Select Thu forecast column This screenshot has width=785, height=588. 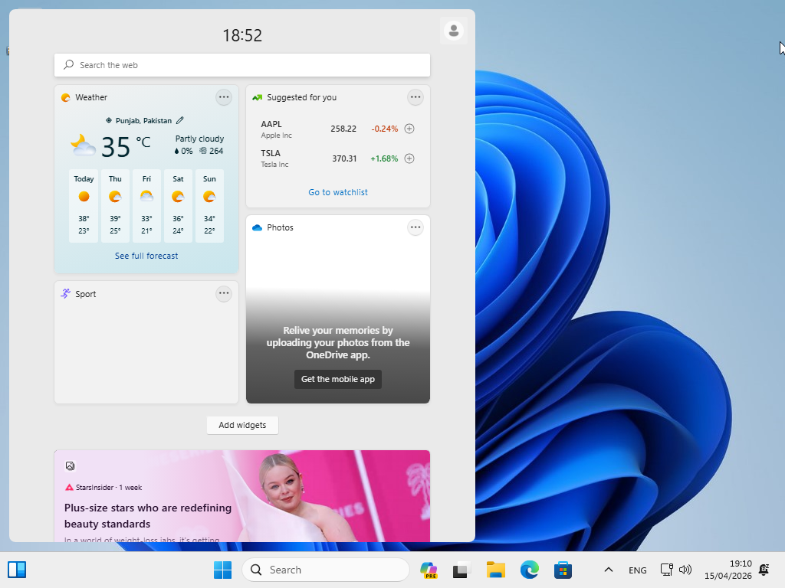coord(115,206)
